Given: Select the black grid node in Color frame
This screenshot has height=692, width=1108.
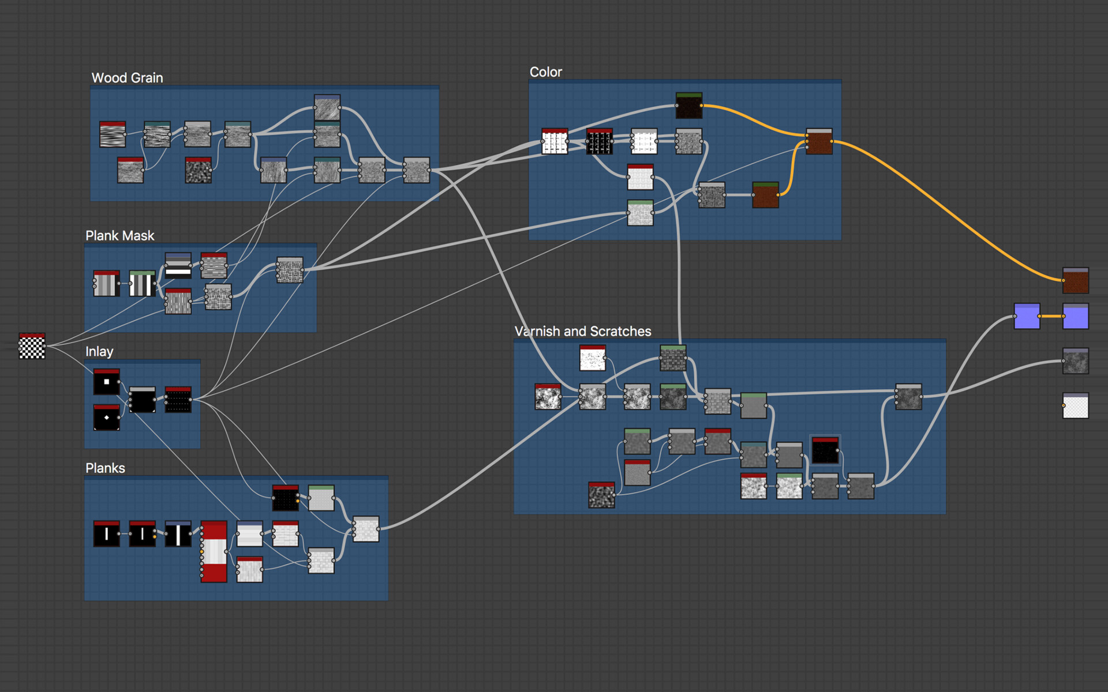Looking at the screenshot, I should [599, 142].
